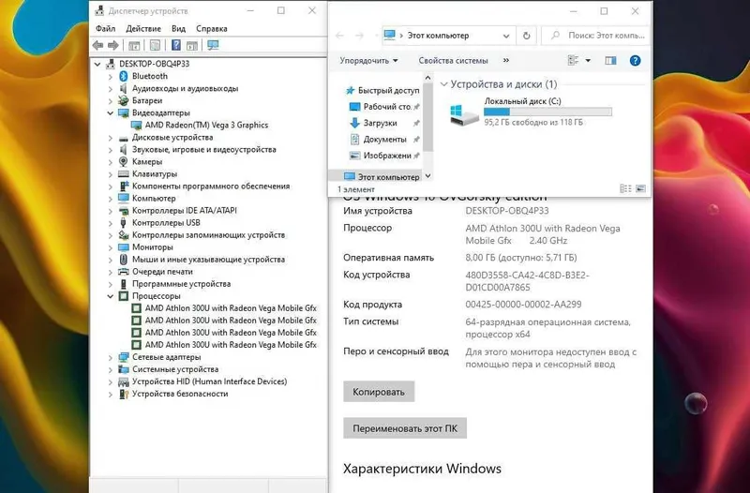Click Переименовать этот ПК button
750x493 pixels.
click(x=405, y=428)
